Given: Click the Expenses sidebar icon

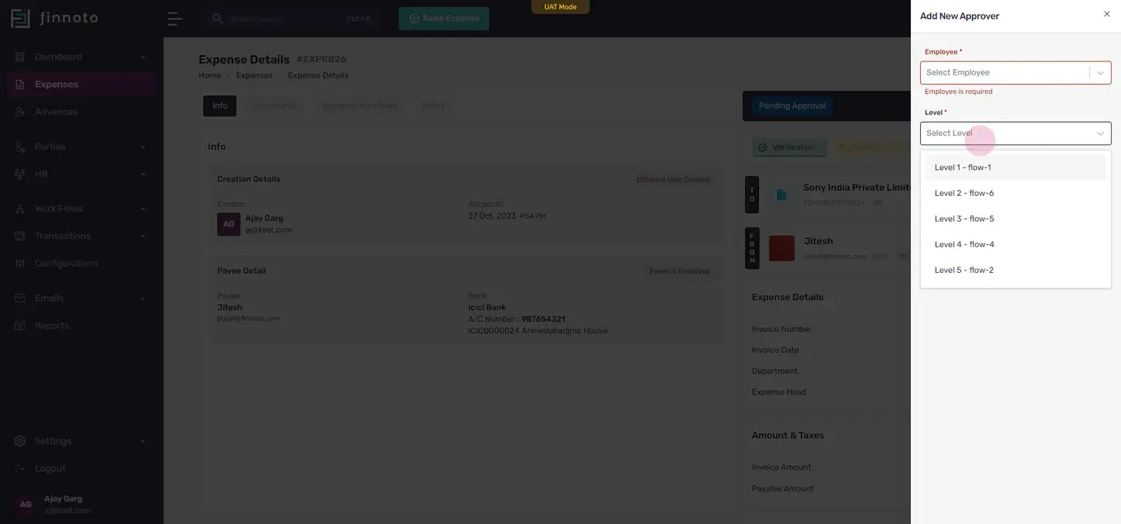Looking at the screenshot, I should click(20, 84).
